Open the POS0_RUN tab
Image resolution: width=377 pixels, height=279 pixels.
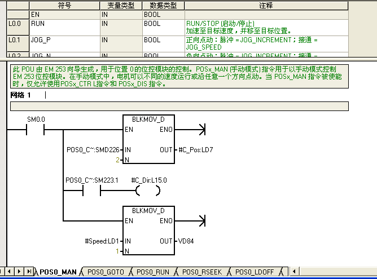[152, 272]
